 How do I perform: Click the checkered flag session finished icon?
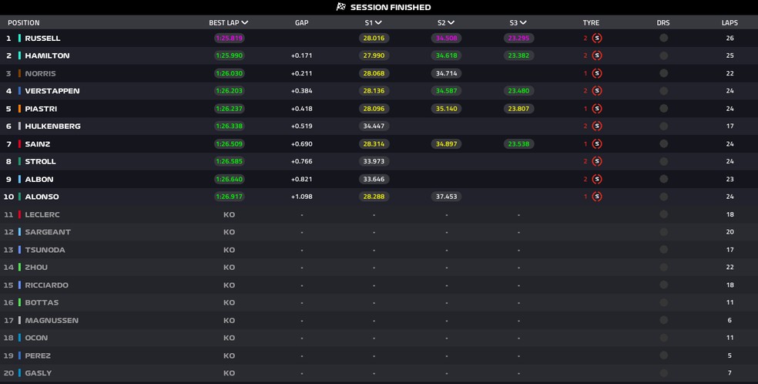pos(340,7)
